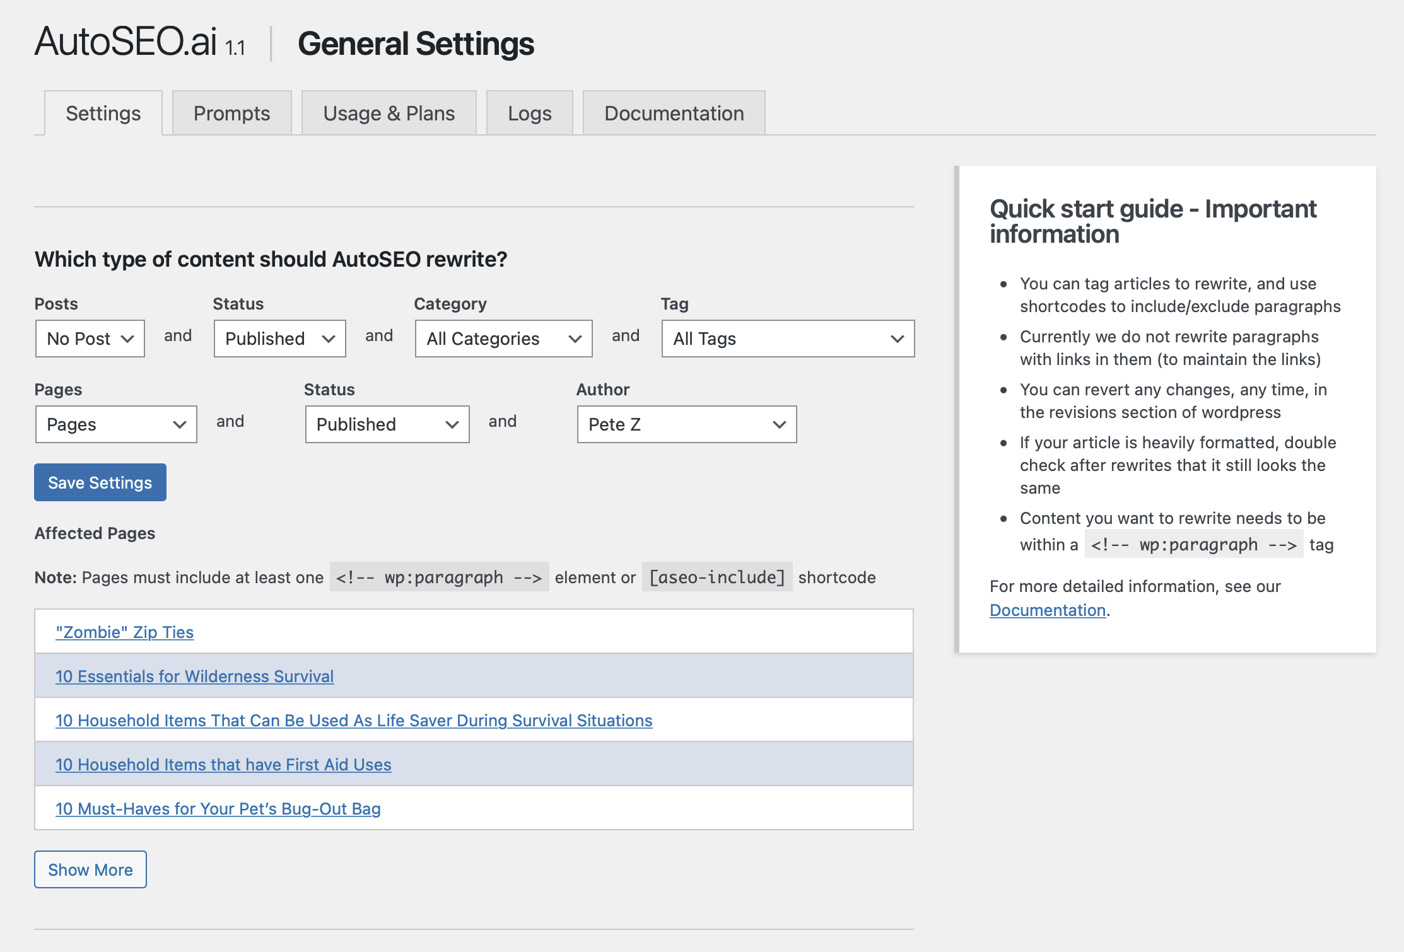Open the Usage & Plans tab
Screen dimensions: 1404x952
(x=389, y=113)
